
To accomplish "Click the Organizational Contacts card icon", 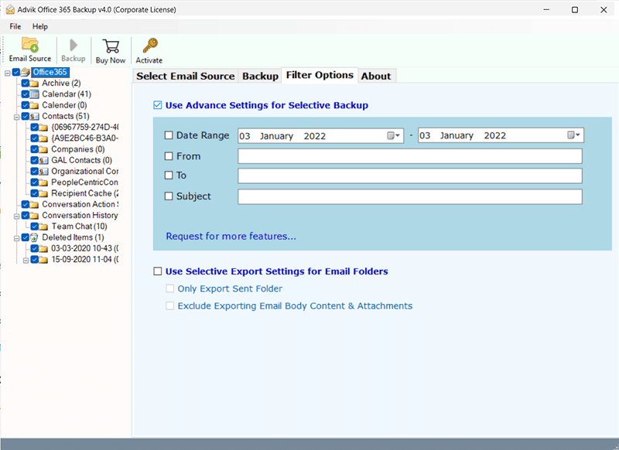I will [43, 172].
